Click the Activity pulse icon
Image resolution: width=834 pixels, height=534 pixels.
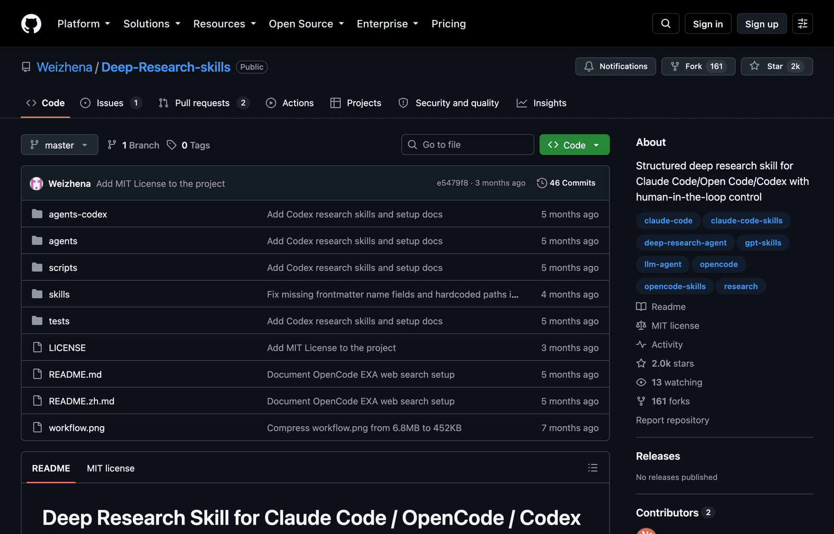pos(641,344)
